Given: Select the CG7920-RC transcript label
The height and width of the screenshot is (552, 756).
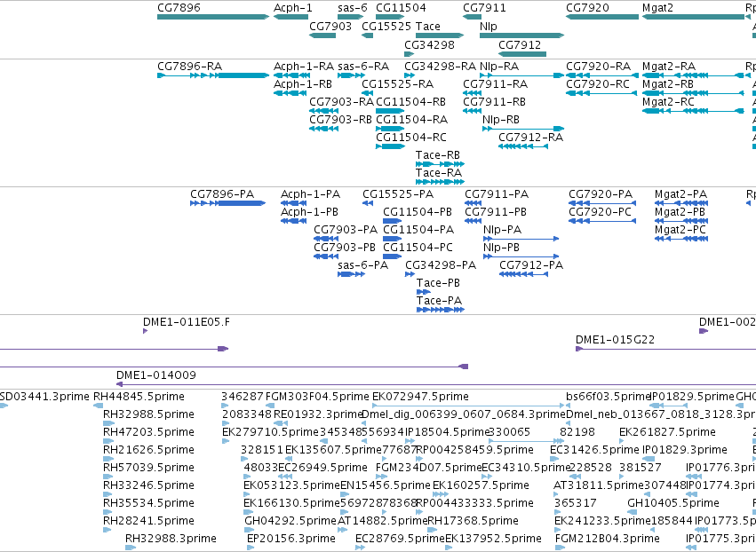Looking at the screenshot, I should pos(598,83).
